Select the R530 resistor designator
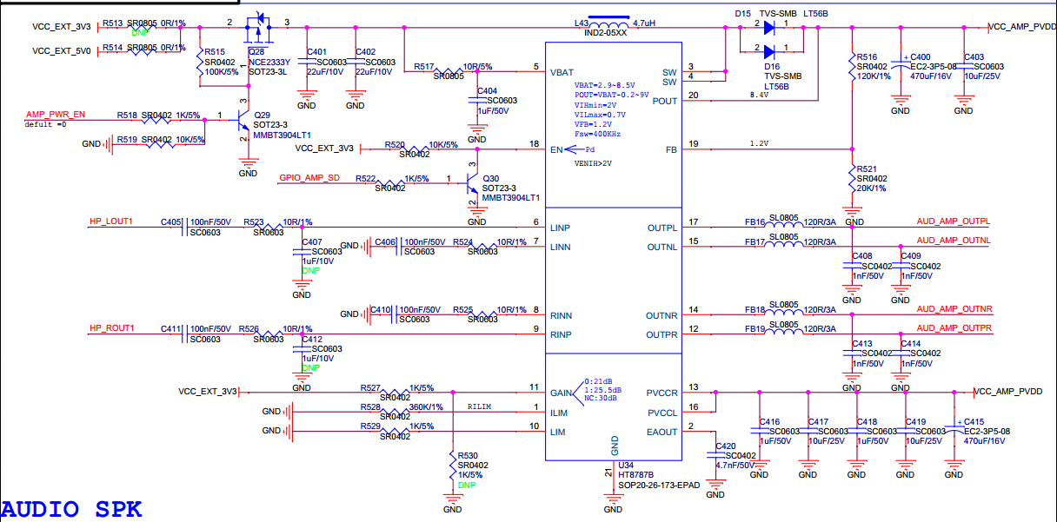Viewport: 1057px width, 522px height. [x=468, y=455]
